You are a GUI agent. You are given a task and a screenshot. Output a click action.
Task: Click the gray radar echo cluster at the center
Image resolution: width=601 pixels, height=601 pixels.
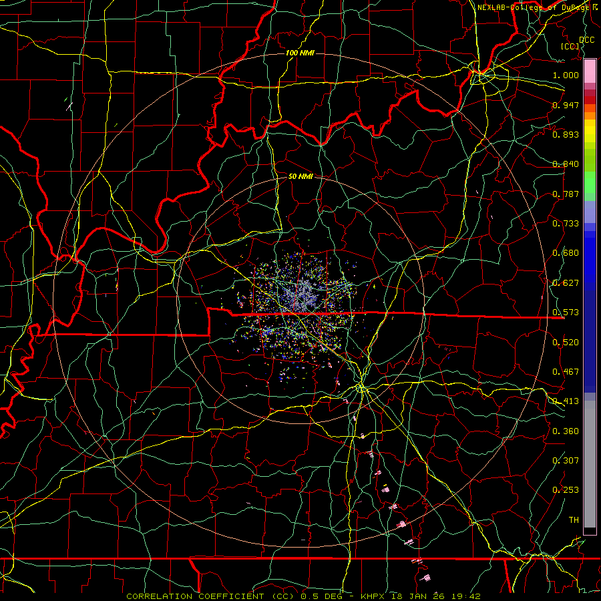(x=303, y=296)
